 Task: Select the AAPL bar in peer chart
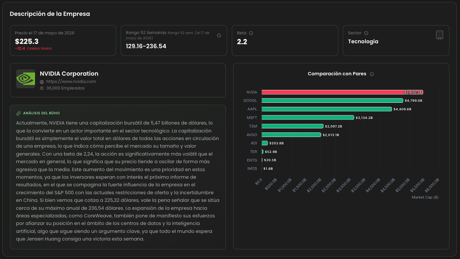(x=327, y=109)
